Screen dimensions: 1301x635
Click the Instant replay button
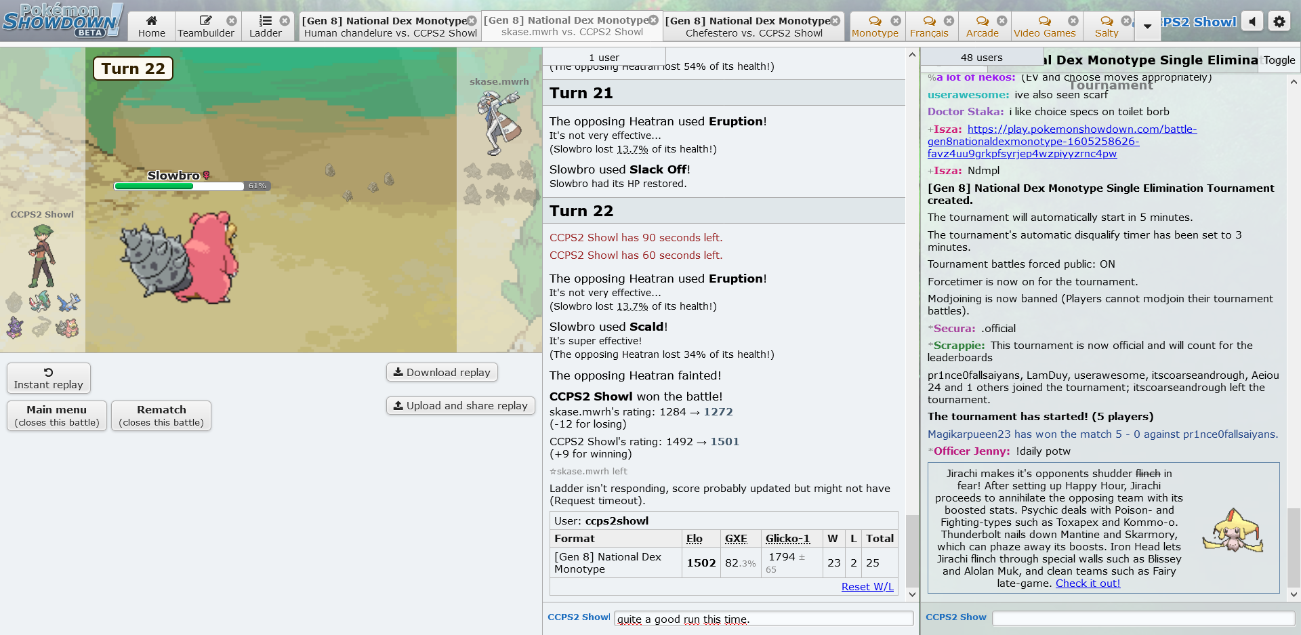click(x=49, y=378)
